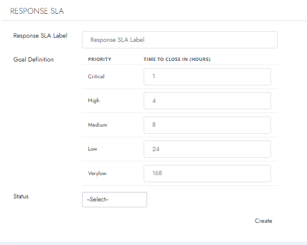Select the High priority hours input
This screenshot has height=245, width=307.
pyautogui.click(x=207, y=100)
